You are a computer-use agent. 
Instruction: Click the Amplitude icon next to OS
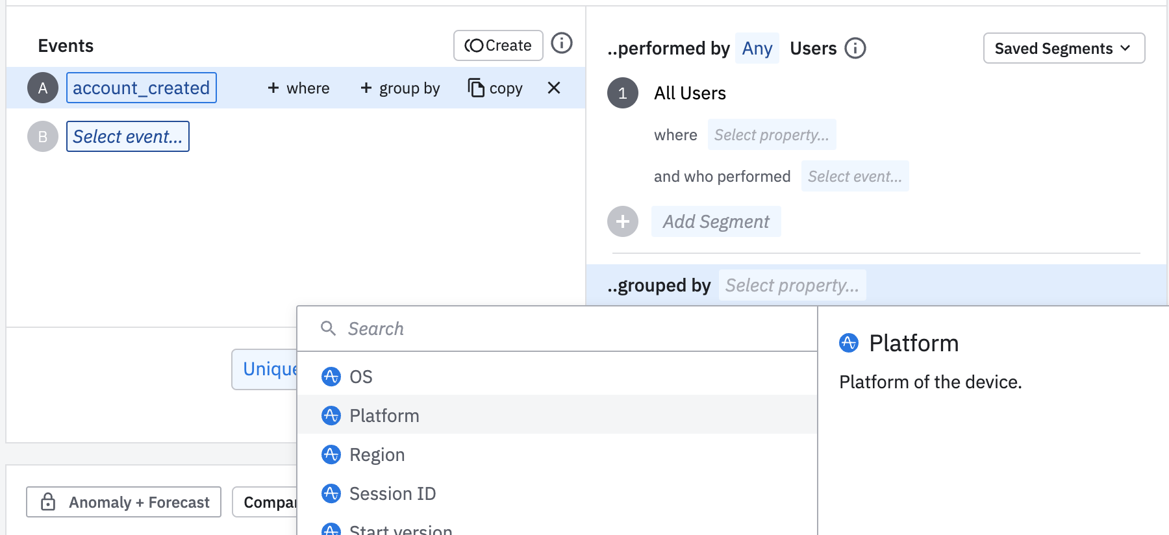pyautogui.click(x=331, y=377)
